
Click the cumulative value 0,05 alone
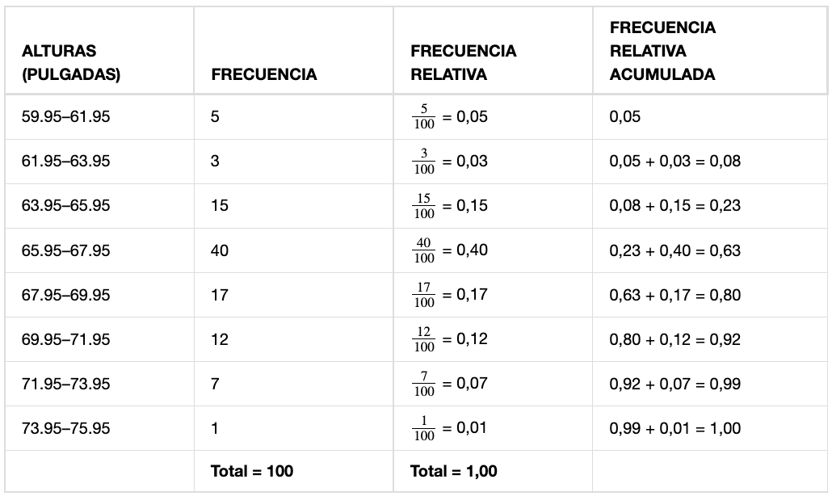(625, 116)
